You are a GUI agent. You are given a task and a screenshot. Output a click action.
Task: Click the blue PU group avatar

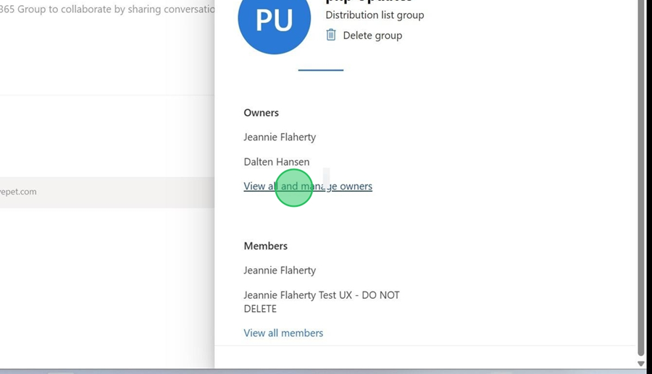(x=274, y=22)
